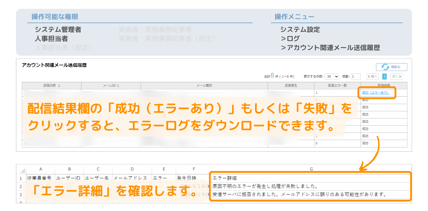Image resolution: width=428 pixels, height=211 pixels.
Task: Click the メール種別 column header
Action: point(205,86)
